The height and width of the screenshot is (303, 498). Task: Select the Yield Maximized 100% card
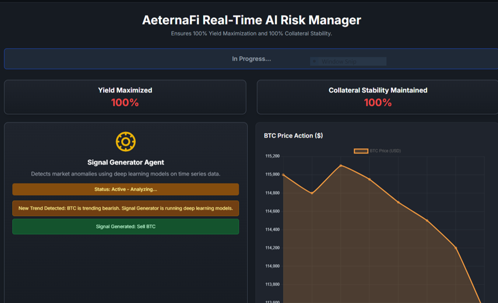click(125, 97)
